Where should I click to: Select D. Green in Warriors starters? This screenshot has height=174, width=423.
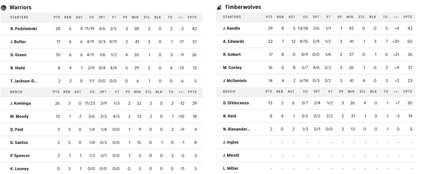pos(18,55)
